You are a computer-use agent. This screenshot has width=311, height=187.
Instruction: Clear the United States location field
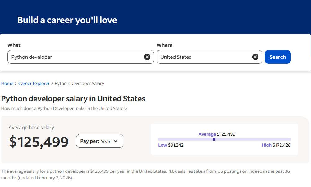point(255,57)
